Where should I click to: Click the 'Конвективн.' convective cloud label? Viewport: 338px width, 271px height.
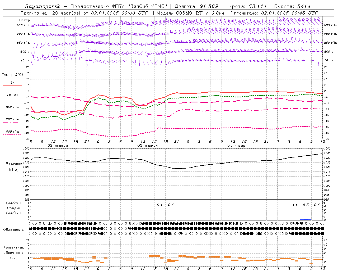tap(13, 247)
